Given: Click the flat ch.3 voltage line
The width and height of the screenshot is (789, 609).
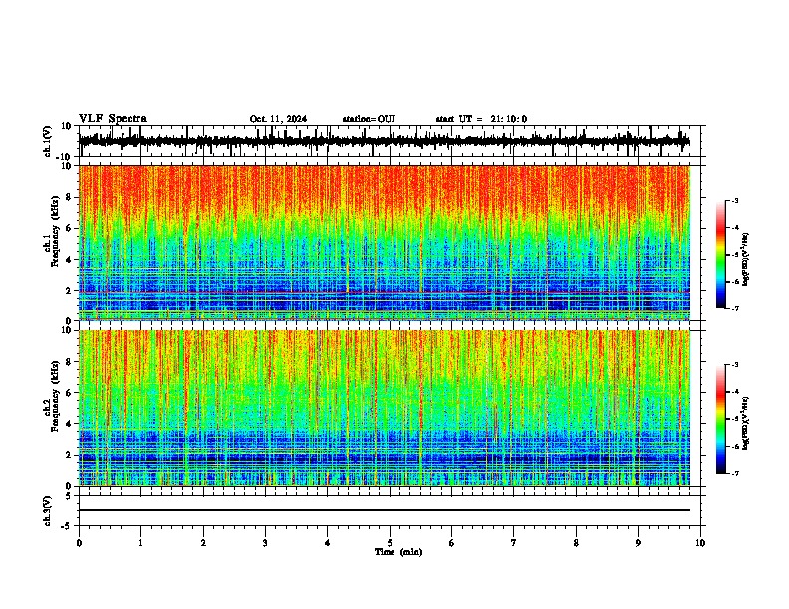Looking at the screenshot, I should pyautogui.click(x=385, y=510).
